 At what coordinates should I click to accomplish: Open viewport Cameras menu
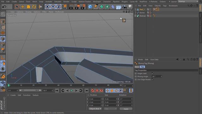click(20, 12)
